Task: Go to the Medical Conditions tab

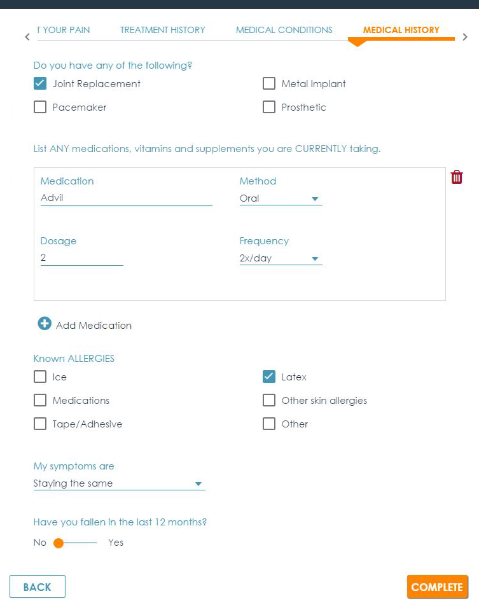Action: (284, 30)
